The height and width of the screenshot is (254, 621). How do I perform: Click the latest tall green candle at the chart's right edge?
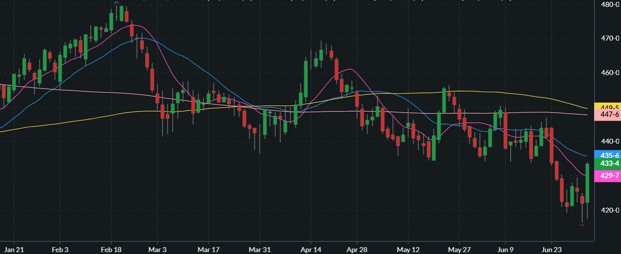click(587, 183)
